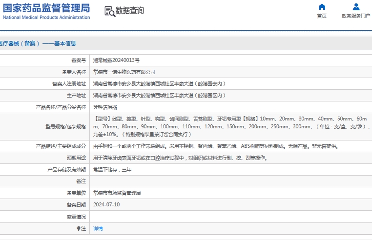Click the 备案单位 row label

click(x=76, y=193)
